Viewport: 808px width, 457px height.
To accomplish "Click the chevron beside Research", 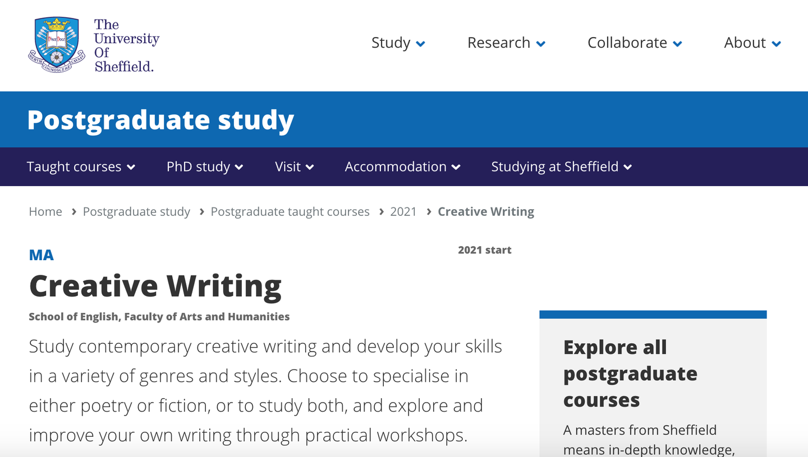I will (541, 43).
